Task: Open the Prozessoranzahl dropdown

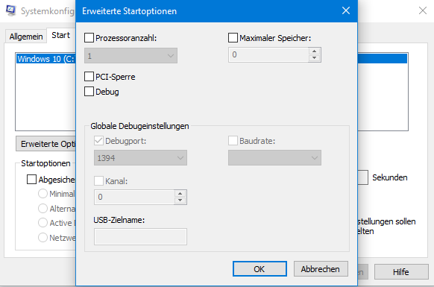Action: [x=130, y=56]
